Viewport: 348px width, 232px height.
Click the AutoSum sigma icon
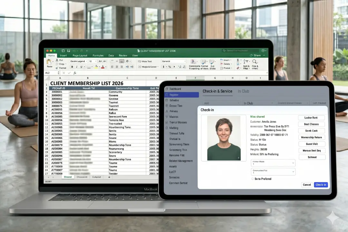point(238,60)
